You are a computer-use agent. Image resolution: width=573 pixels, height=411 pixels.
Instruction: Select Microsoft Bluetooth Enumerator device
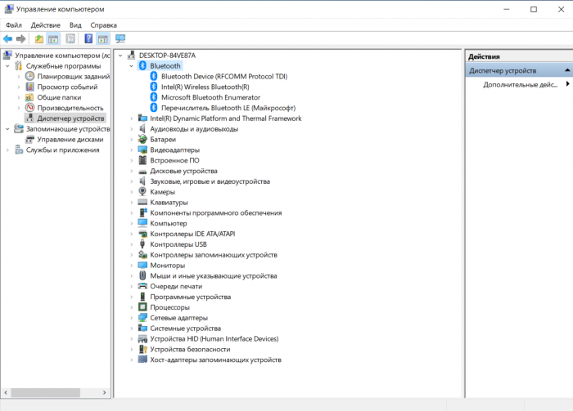[206, 97]
